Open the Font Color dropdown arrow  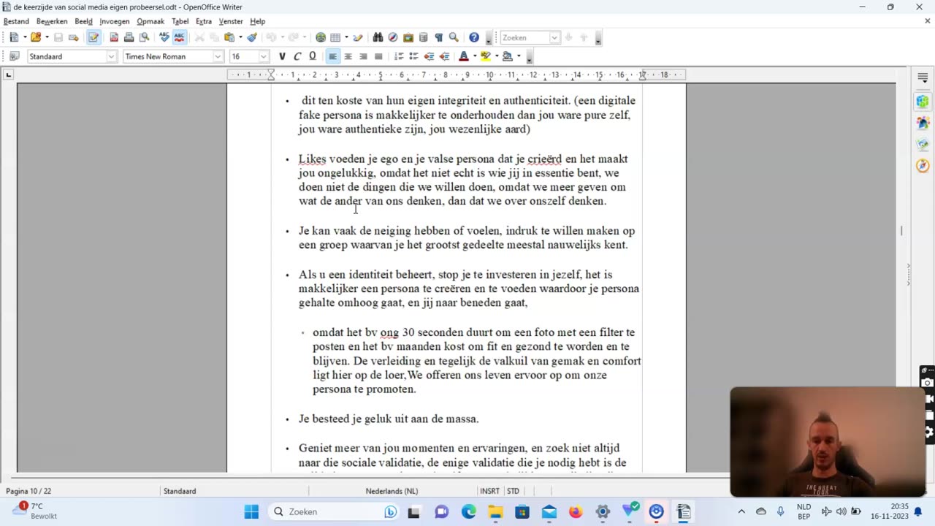pyautogui.click(x=474, y=56)
